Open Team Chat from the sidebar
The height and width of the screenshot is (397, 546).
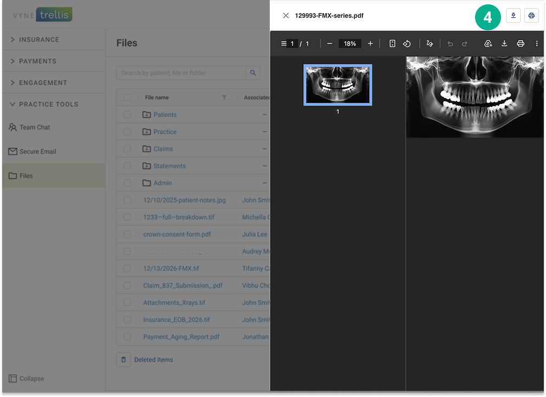coord(35,127)
